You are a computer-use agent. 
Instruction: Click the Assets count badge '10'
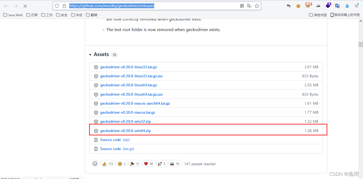(x=114, y=55)
